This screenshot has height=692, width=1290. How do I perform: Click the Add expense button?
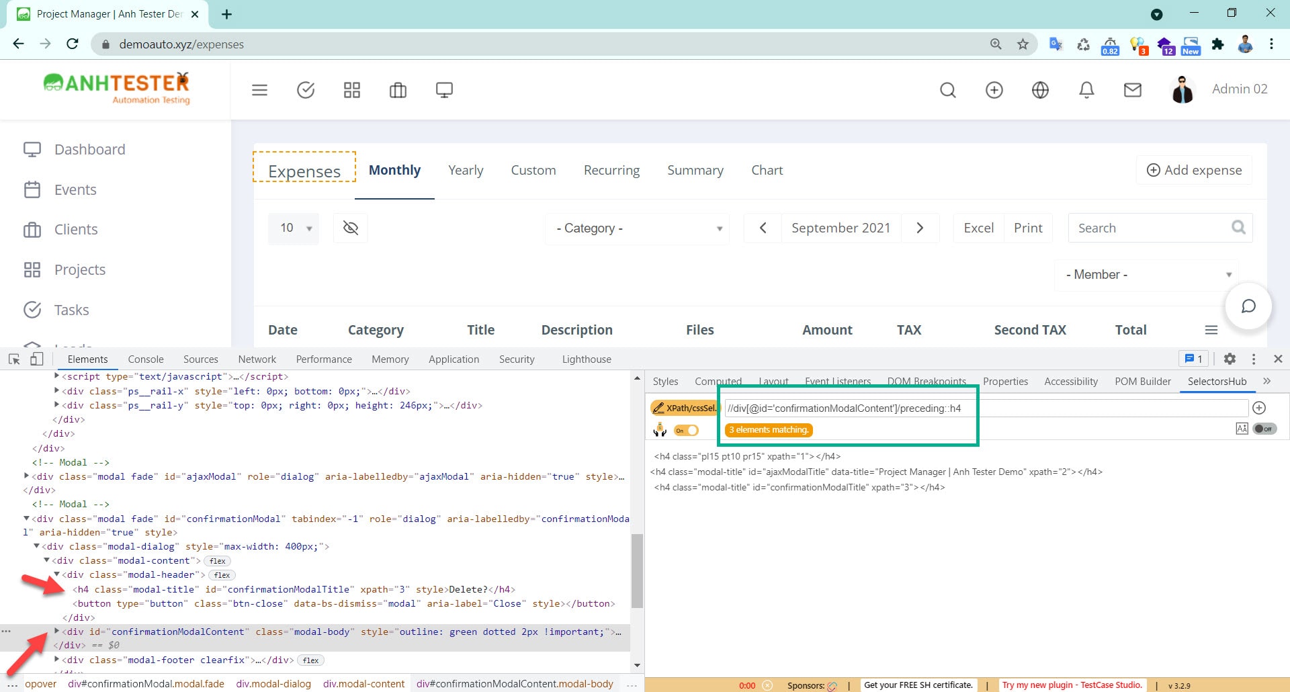1194,171
